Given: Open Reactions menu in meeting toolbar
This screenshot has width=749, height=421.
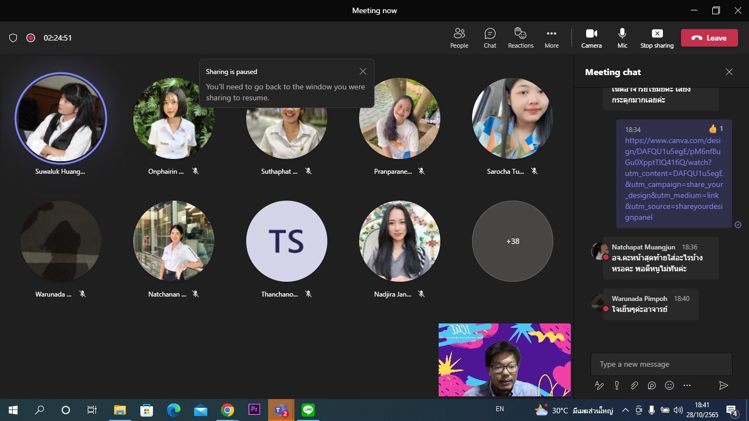Looking at the screenshot, I should tap(520, 38).
